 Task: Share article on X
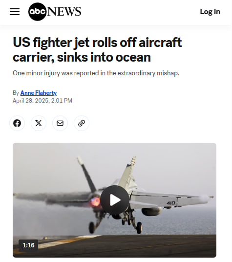[x=39, y=123]
